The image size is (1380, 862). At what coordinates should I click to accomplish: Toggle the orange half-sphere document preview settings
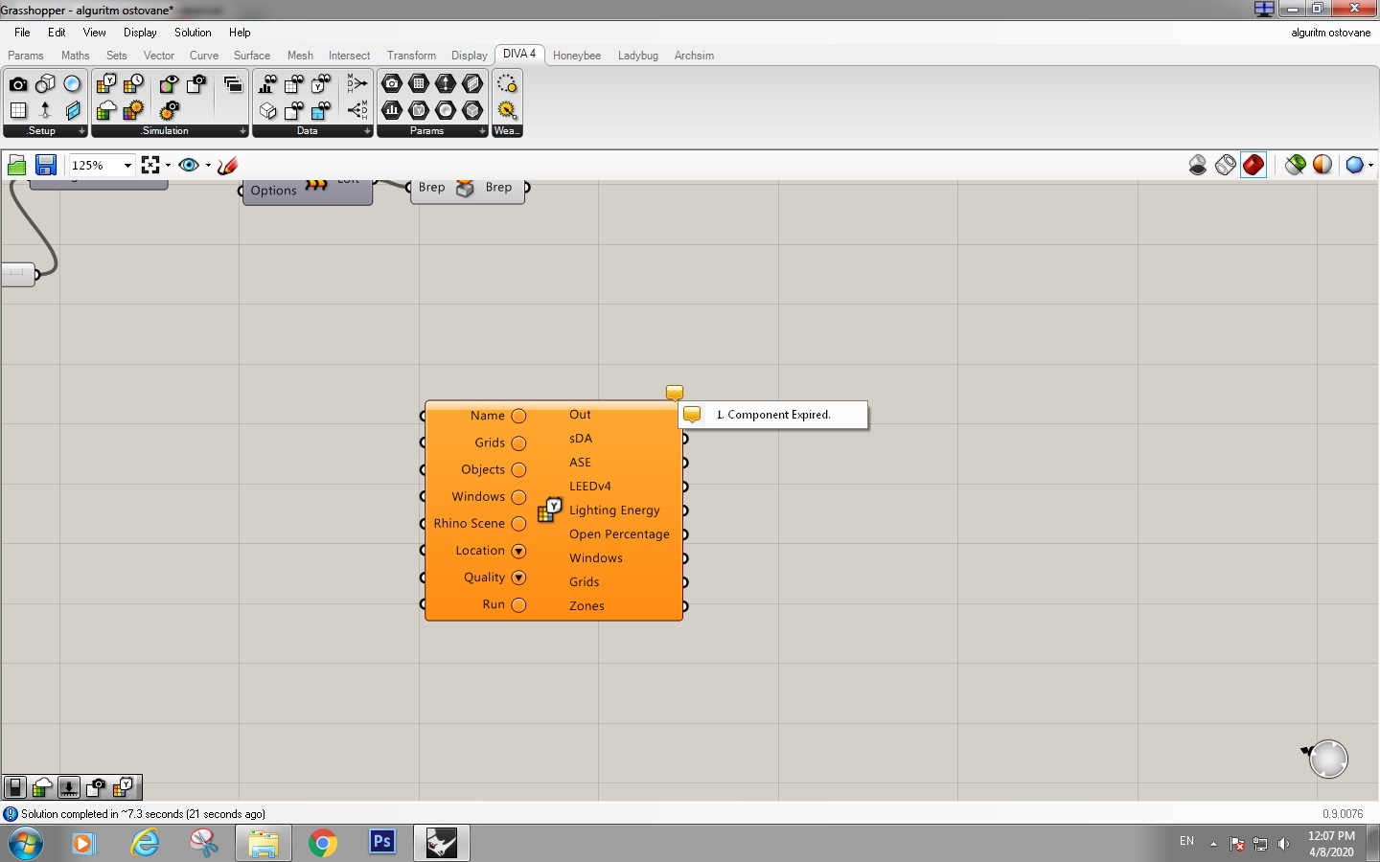tap(1322, 165)
